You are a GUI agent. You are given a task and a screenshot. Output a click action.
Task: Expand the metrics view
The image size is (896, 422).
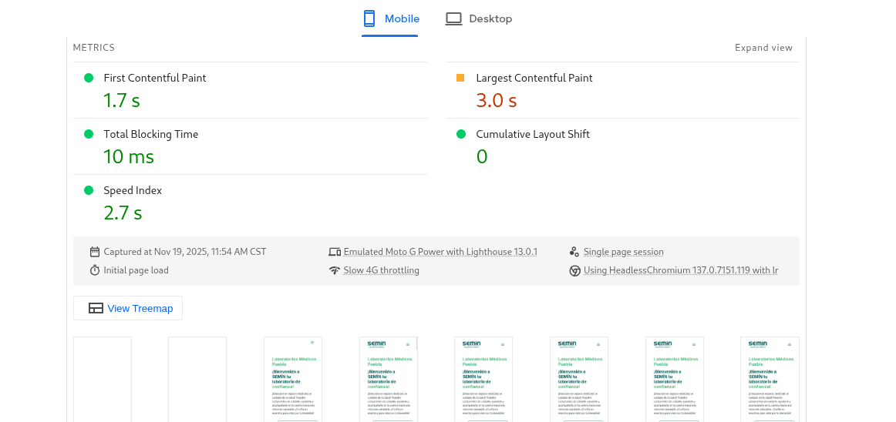(763, 48)
